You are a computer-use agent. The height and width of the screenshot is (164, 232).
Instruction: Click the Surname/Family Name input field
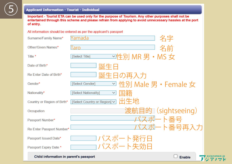(x=113, y=38)
